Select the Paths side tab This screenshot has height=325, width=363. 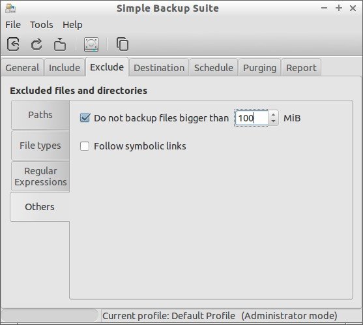[40, 115]
